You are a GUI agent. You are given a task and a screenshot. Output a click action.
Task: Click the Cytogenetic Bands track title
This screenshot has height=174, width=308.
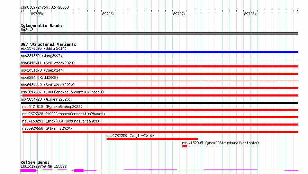(x=41, y=26)
